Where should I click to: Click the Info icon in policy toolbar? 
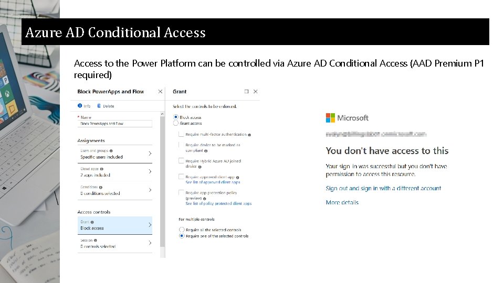[80, 106]
